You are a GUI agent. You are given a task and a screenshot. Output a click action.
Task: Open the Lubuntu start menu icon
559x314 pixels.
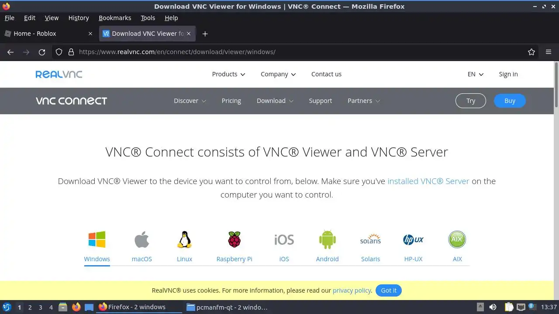click(7, 307)
